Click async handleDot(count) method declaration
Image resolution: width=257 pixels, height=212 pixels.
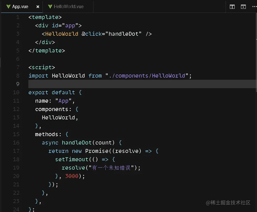pos(78,143)
